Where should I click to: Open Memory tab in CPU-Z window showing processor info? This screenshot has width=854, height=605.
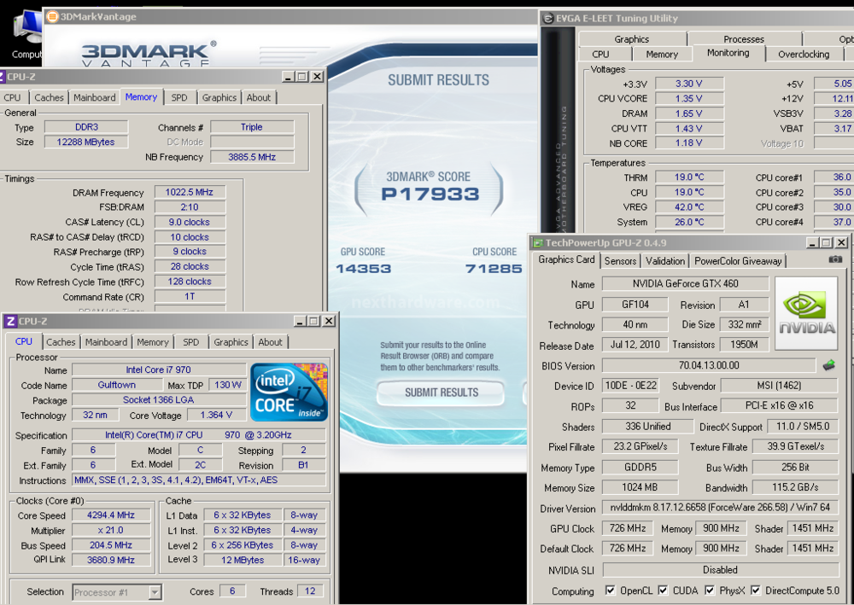coord(153,341)
